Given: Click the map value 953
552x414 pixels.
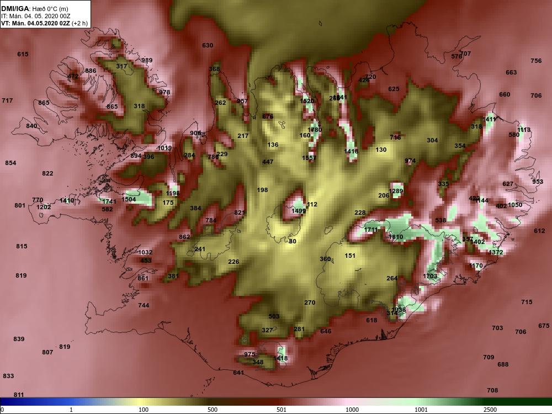Looking at the screenshot, I should (x=538, y=182).
